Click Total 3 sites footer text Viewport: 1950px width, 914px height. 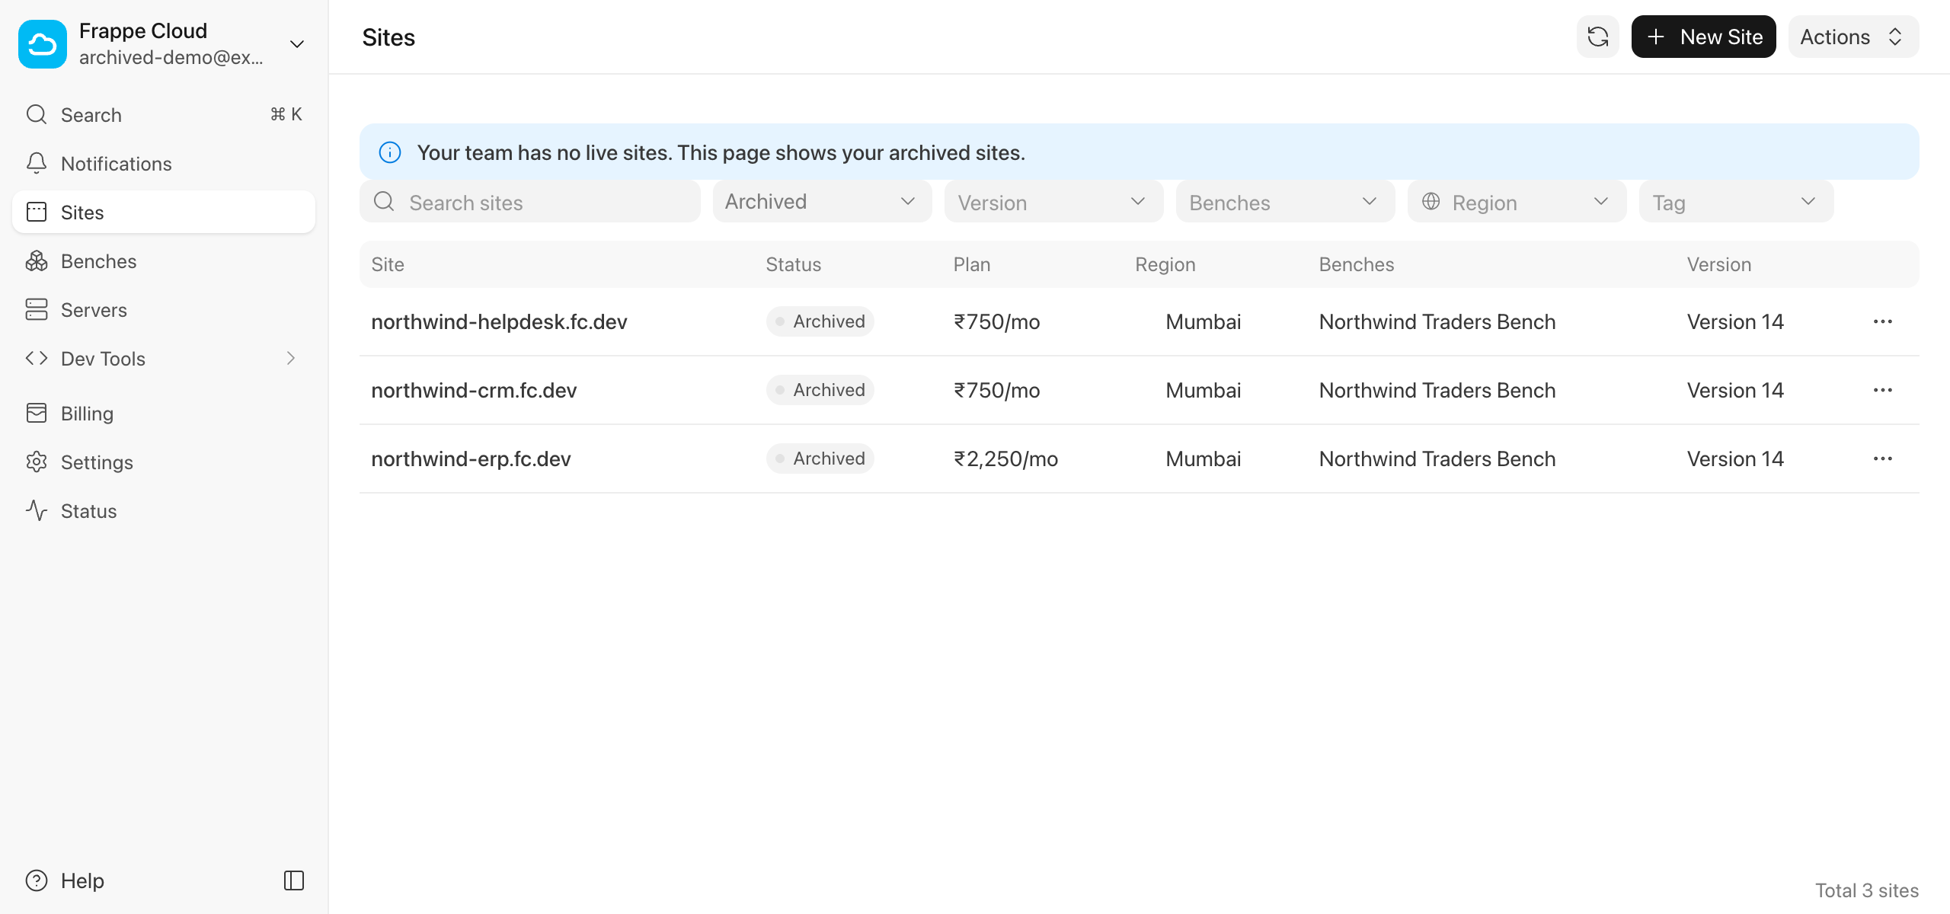coord(1867,890)
